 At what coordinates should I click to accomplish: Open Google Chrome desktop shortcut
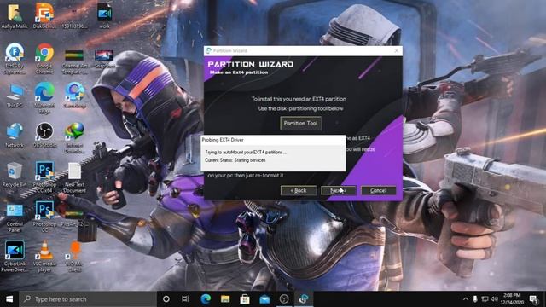[44, 59]
